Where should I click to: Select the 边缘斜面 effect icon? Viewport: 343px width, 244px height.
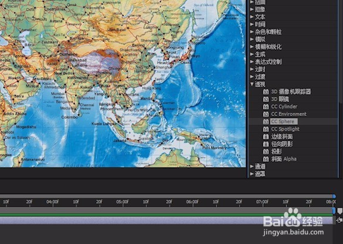(266, 137)
